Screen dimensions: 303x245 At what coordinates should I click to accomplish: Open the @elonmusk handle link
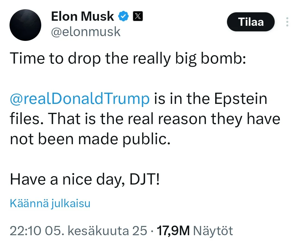pyautogui.click(x=86, y=32)
